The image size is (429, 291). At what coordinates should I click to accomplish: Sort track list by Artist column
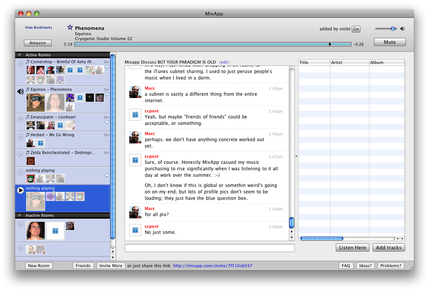click(349, 62)
